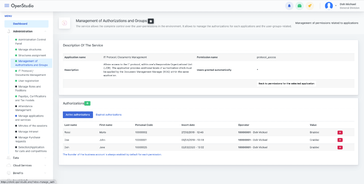Viewport: 364px width, 184px height.
Task: Remove Doh Jane authorization with red X
Action: (x=340, y=147)
